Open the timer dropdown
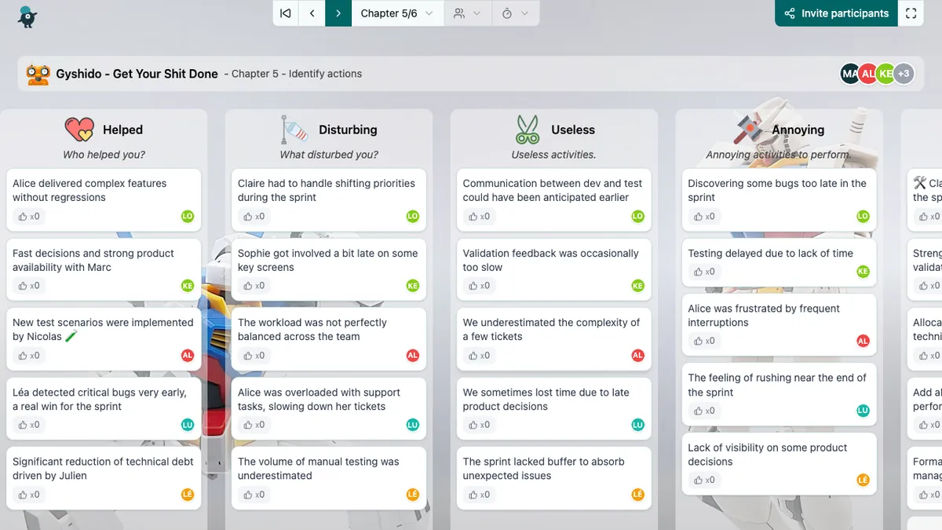 pyautogui.click(x=515, y=13)
